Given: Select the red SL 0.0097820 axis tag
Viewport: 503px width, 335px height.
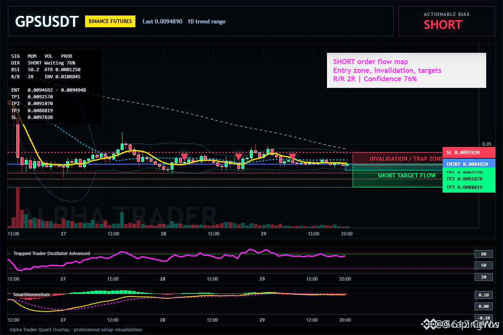Looking at the screenshot, I should point(469,152).
